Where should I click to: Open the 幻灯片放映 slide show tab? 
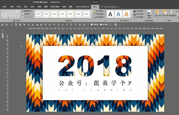[55, 7]
